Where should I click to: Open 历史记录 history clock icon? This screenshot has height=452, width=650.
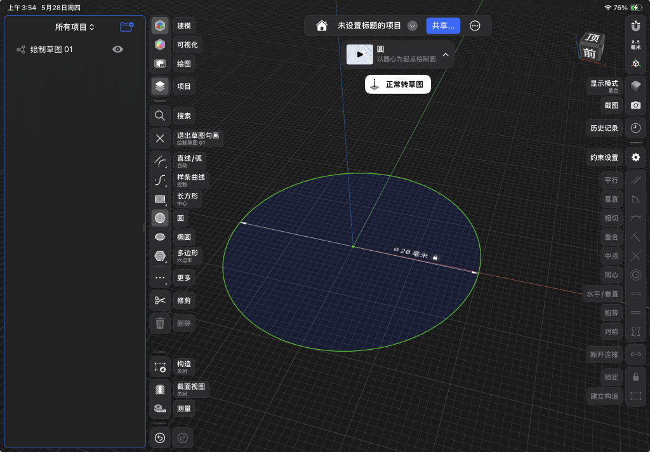pos(635,128)
